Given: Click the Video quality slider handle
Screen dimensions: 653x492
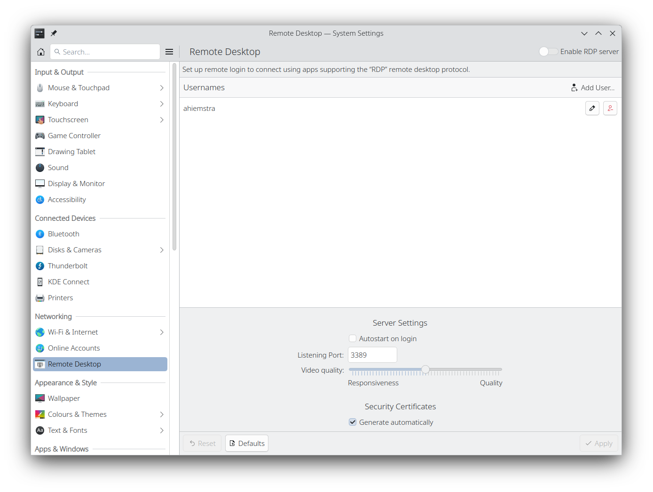Looking at the screenshot, I should click(425, 370).
